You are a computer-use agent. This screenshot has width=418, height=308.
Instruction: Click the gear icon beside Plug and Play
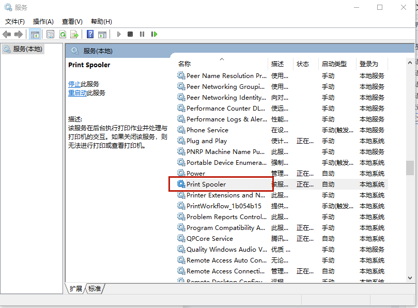[x=181, y=141]
